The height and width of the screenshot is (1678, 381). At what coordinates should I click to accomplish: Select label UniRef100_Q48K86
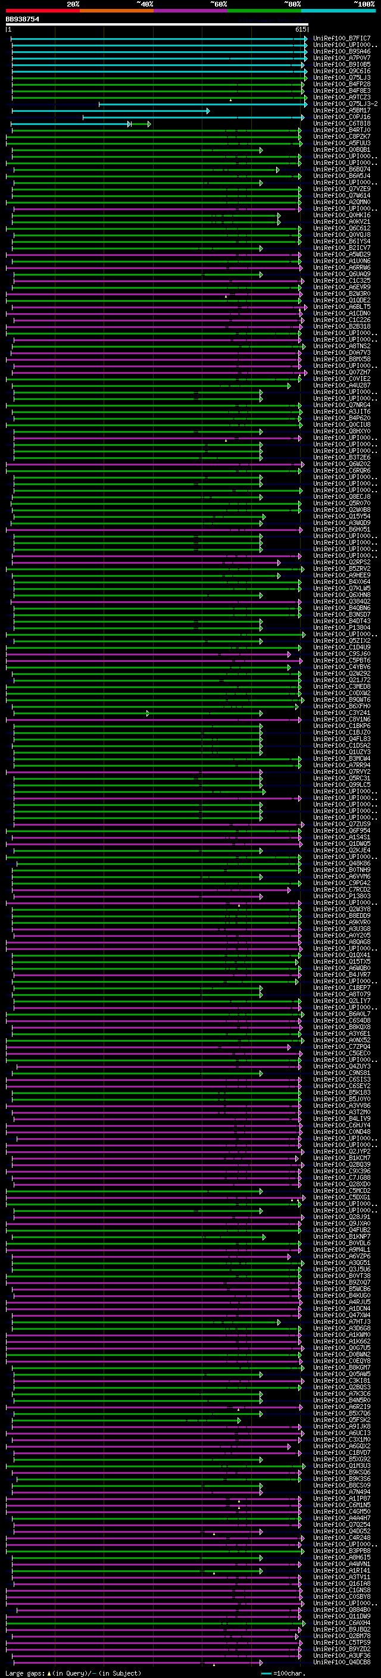pyautogui.click(x=342, y=864)
